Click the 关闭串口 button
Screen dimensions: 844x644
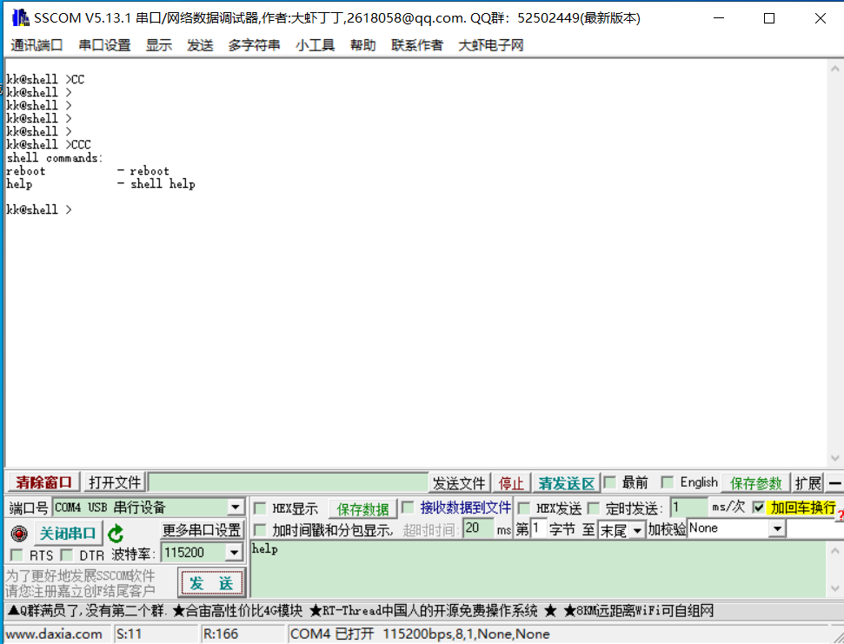click(68, 533)
